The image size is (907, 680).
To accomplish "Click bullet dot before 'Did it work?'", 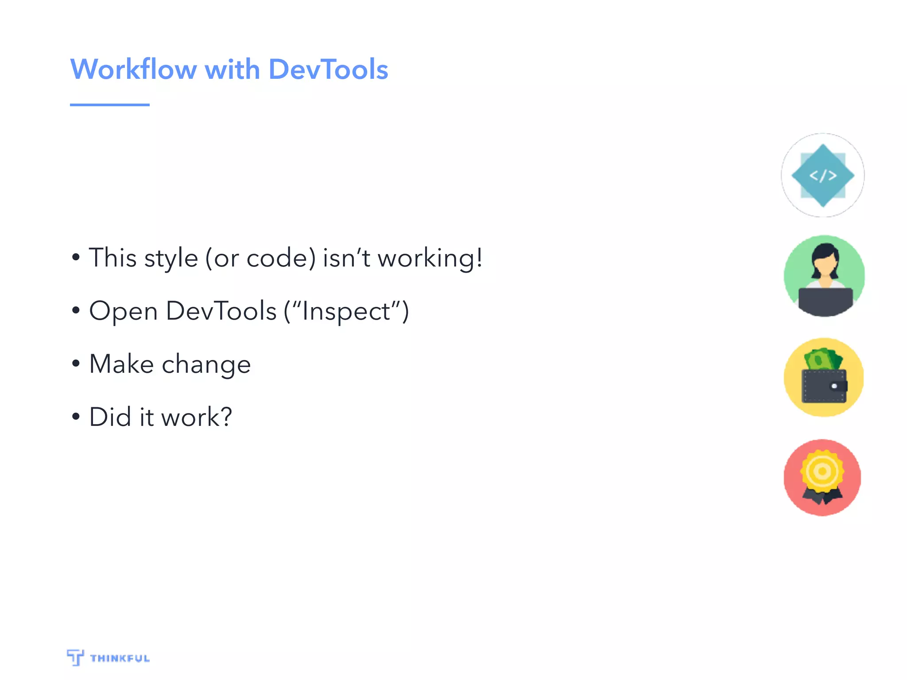I will pos(76,417).
